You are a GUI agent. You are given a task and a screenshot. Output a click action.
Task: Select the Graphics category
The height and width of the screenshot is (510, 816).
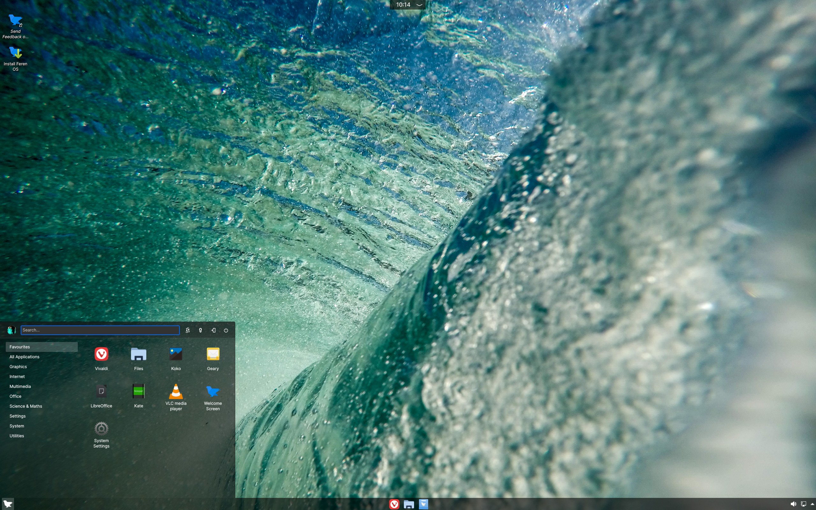pos(41,367)
